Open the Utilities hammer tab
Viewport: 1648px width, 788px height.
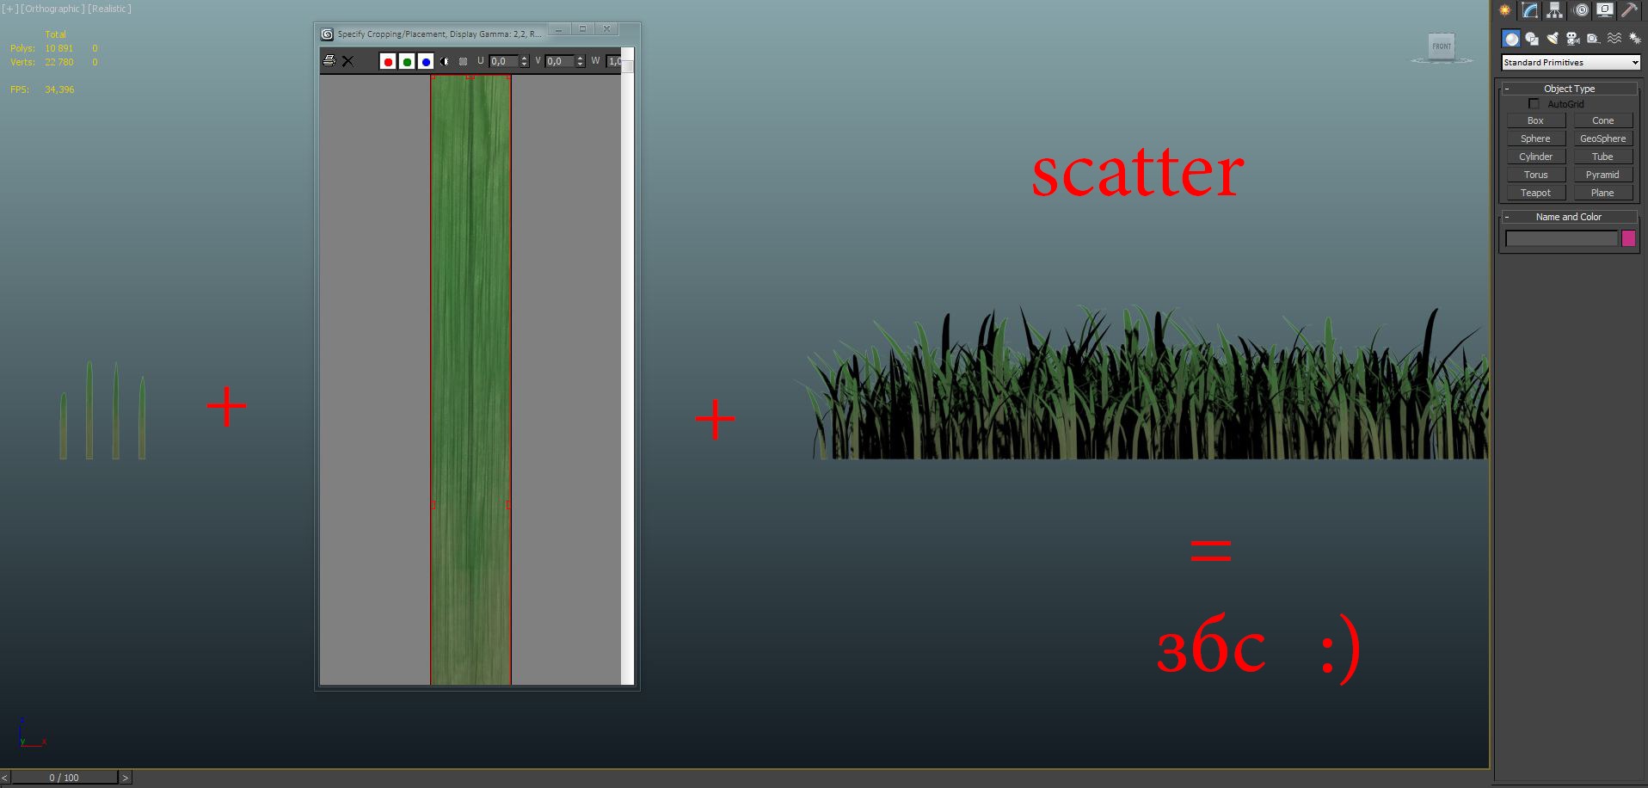coord(1629,10)
